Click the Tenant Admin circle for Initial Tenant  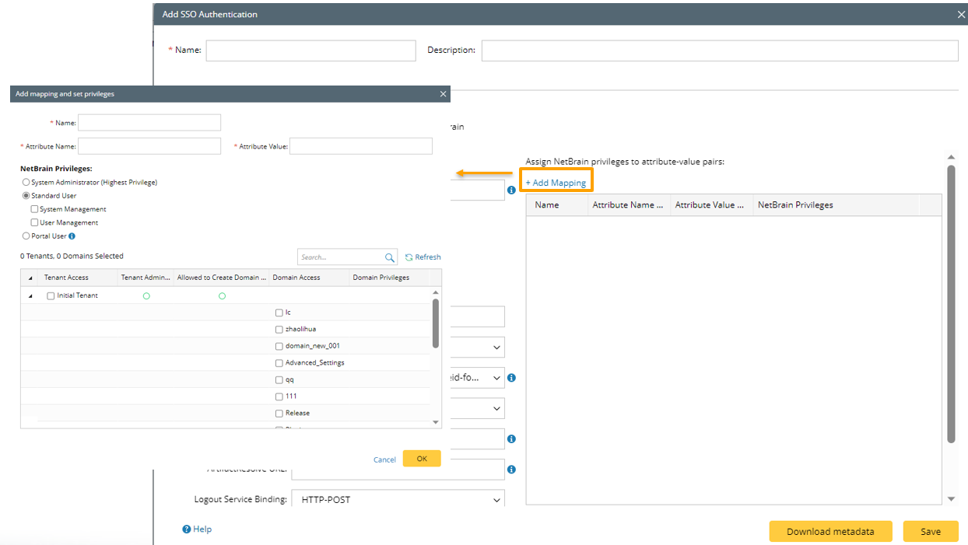tap(146, 296)
